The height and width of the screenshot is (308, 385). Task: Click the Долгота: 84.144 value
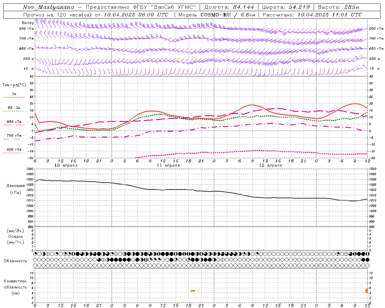(x=229, y=7)
